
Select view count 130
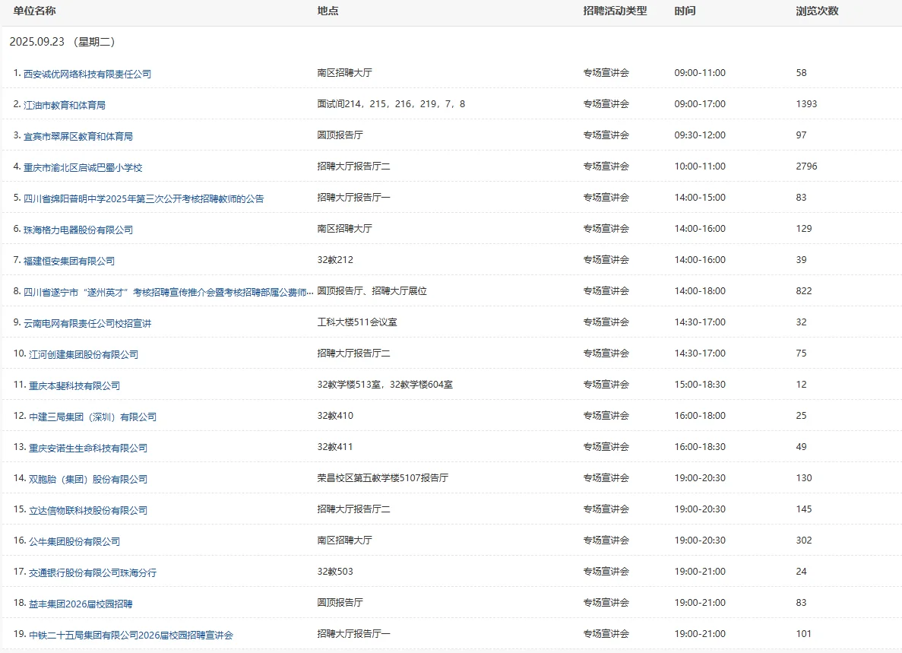(804, 477)
